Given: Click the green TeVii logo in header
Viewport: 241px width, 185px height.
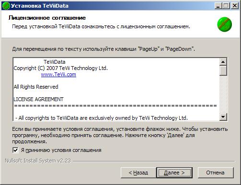Looking at the screenshot, I should [225, 24].
